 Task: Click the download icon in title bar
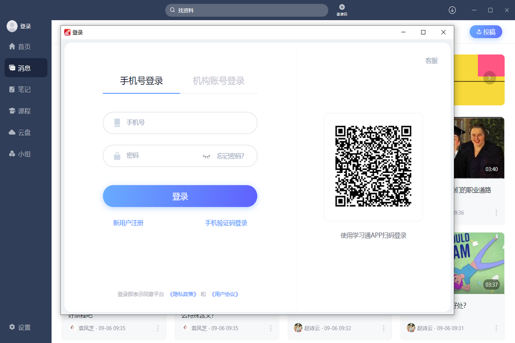(452, 10)
